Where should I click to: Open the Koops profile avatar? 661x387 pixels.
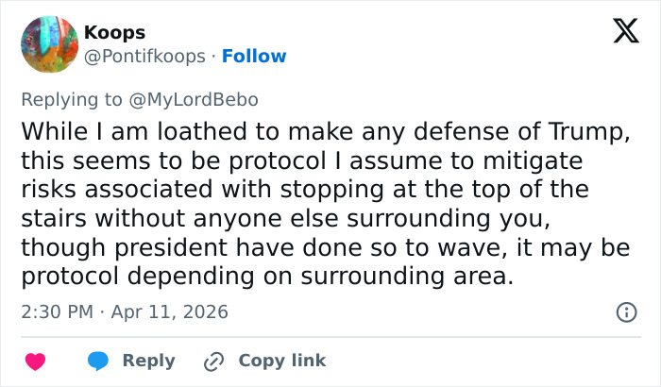click(49, 44)
